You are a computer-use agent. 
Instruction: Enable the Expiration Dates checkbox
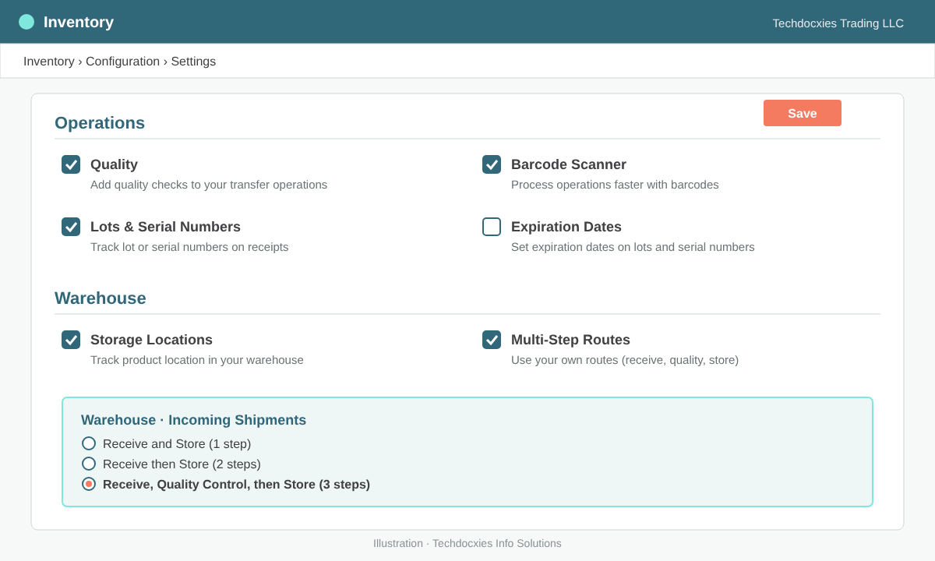[492, 227]
